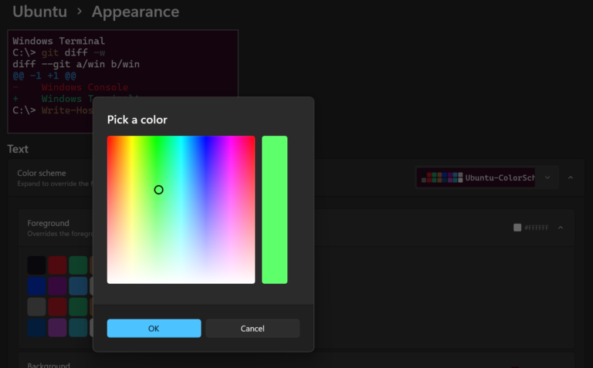Collapse the Color scheme section chevron

[x=571, y=177]
